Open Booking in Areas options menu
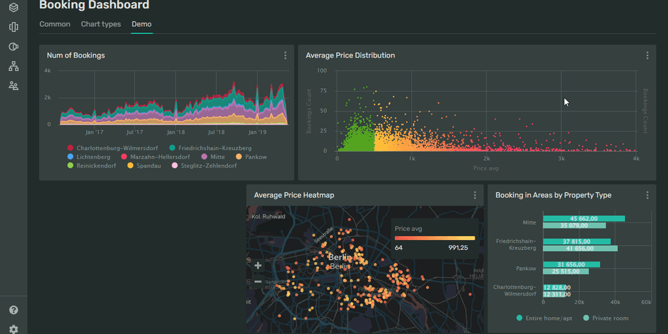This screenshot has height=334, width=668. pos(647,195)
